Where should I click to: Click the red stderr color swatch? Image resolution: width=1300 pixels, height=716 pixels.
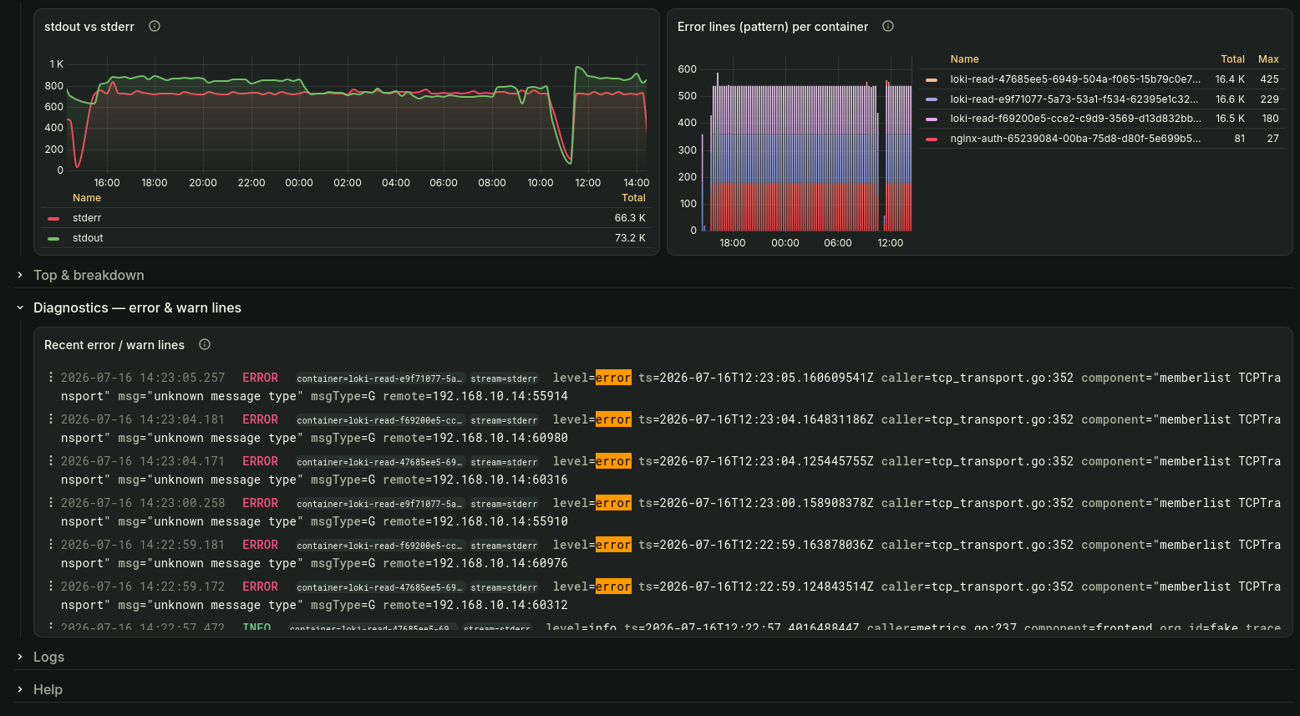(x=53, y=218)
